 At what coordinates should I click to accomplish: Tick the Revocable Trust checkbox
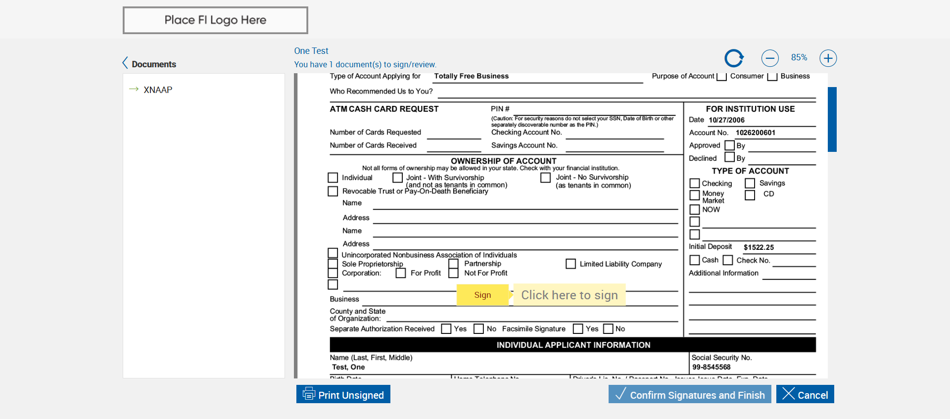tap(333, 191)
